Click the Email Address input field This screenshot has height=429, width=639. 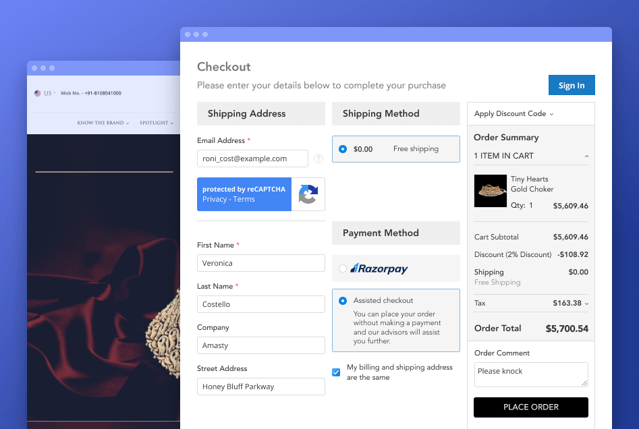252,159
